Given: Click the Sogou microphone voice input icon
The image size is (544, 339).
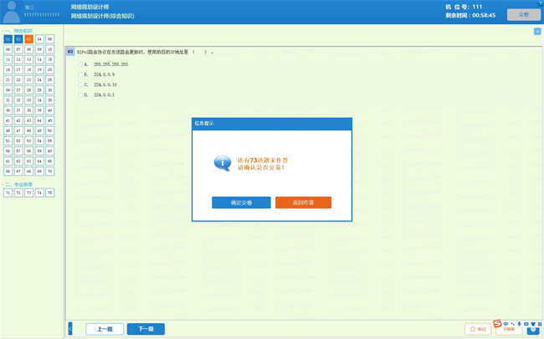Looking at the screenshot, I should [x=519, y=324].
